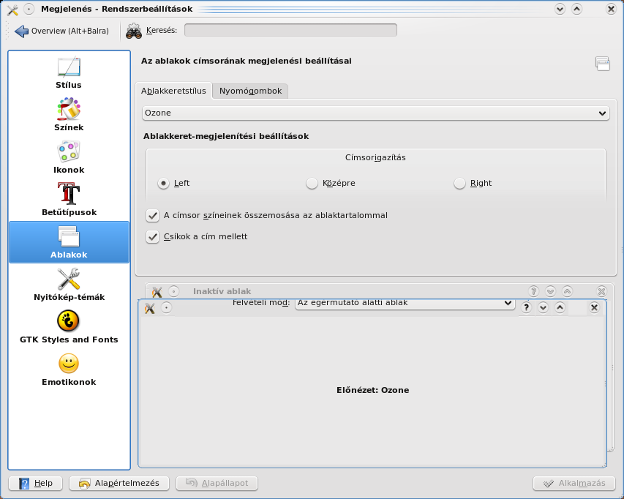Close the active preview window

[x=594, y=307]
